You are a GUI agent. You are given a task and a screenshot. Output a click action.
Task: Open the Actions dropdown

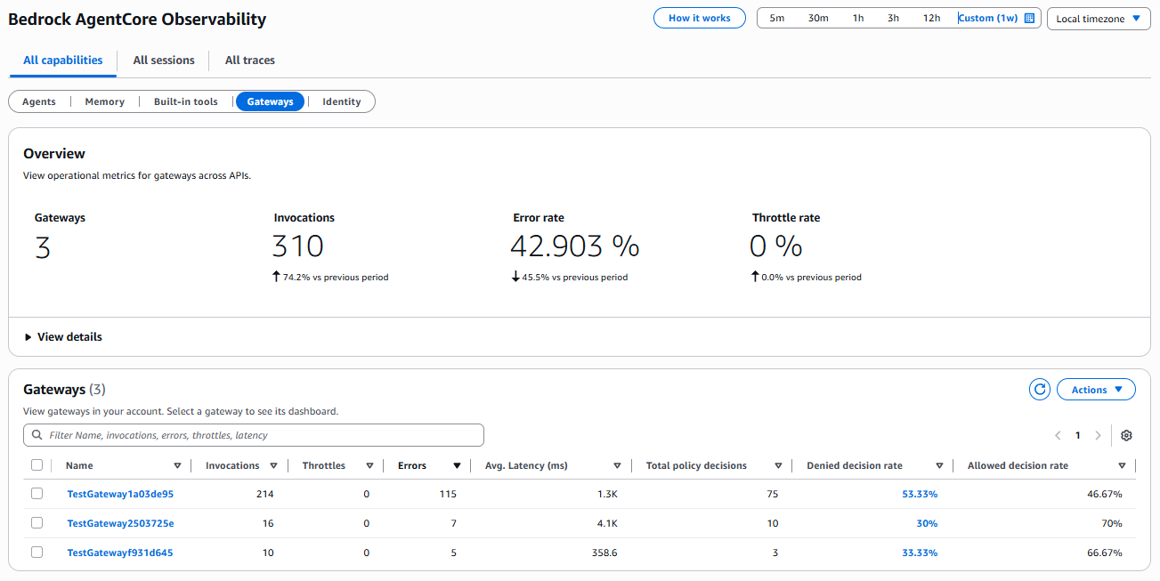(x=1096, y=390)
